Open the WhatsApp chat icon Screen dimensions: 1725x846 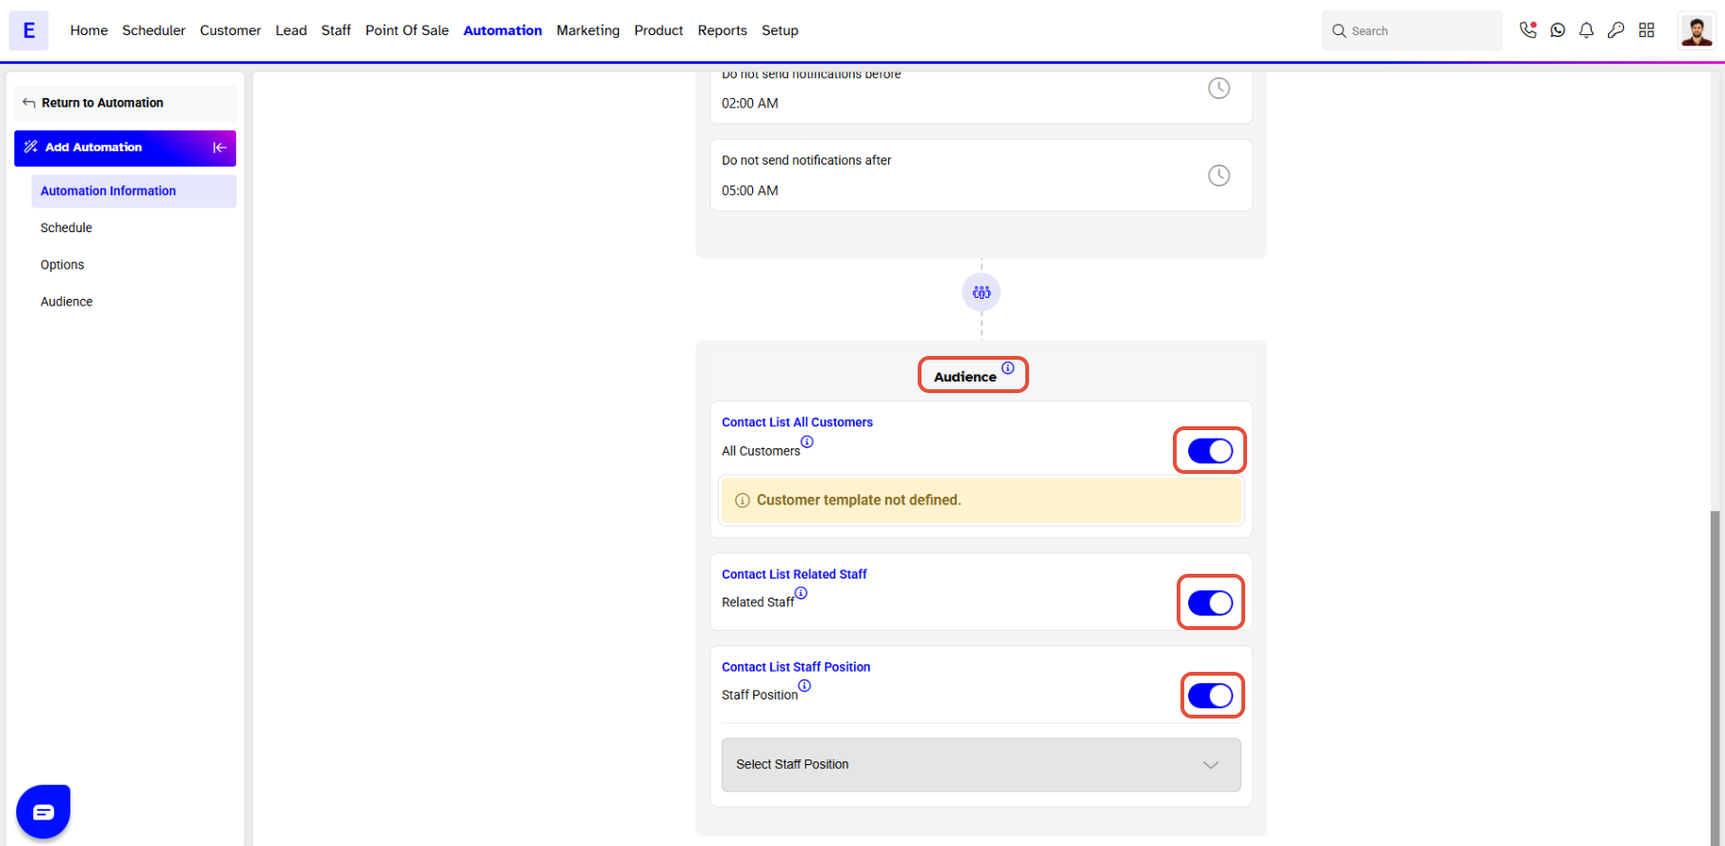point(1557,30)
